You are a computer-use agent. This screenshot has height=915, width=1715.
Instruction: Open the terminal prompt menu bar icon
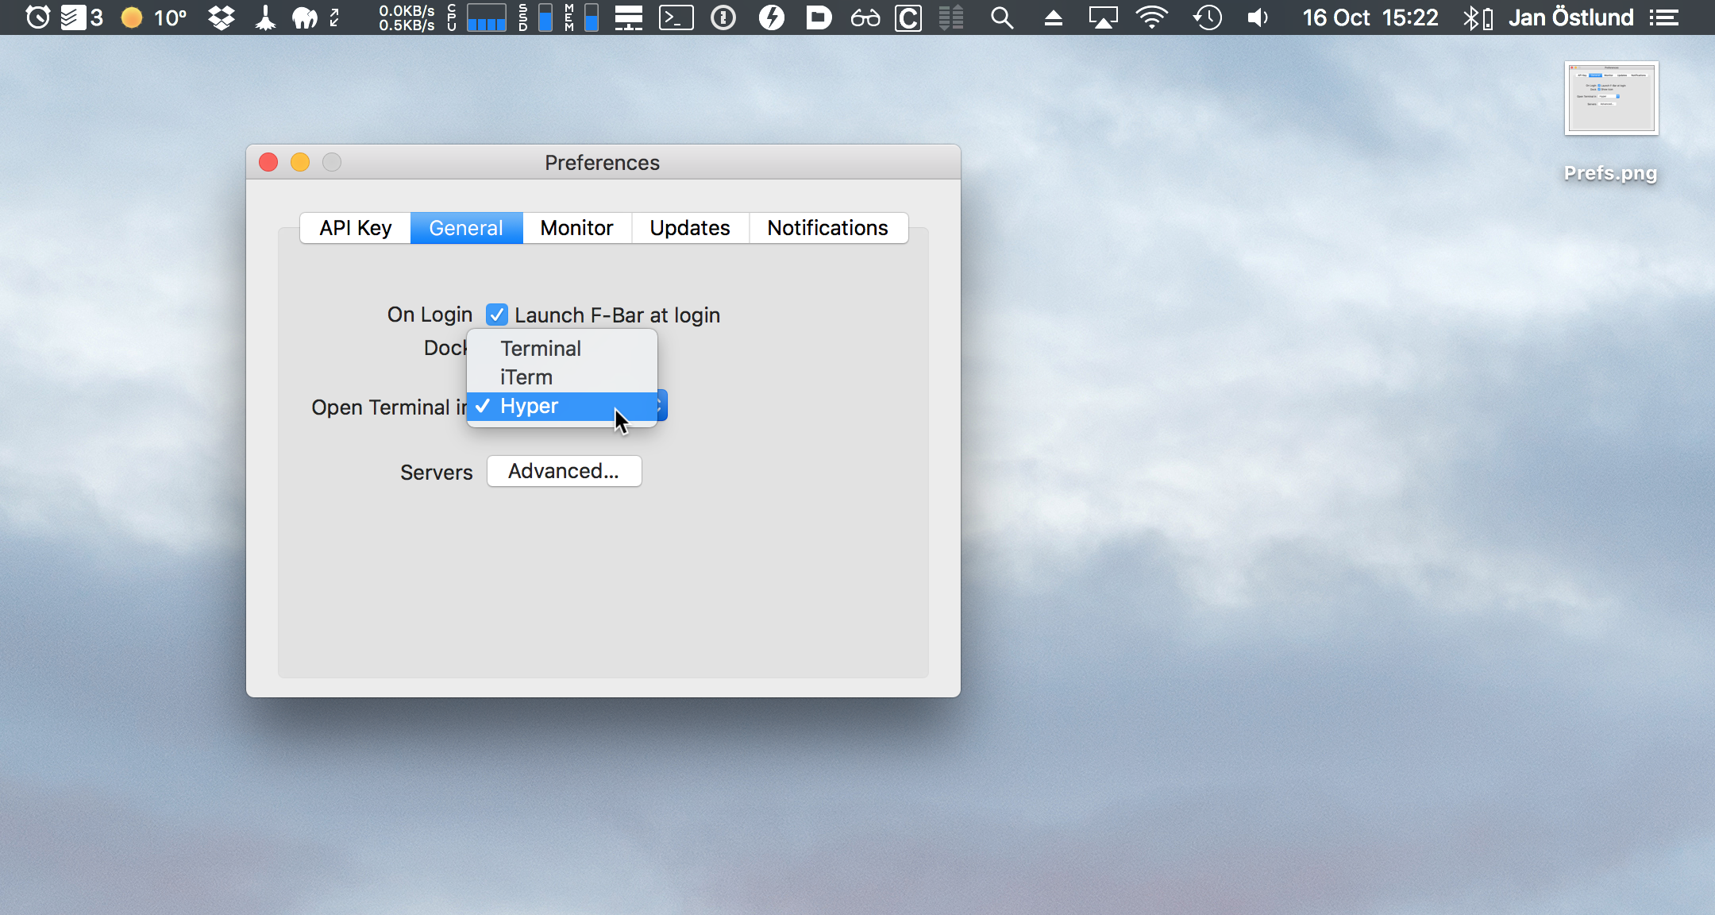pos(676,17)
